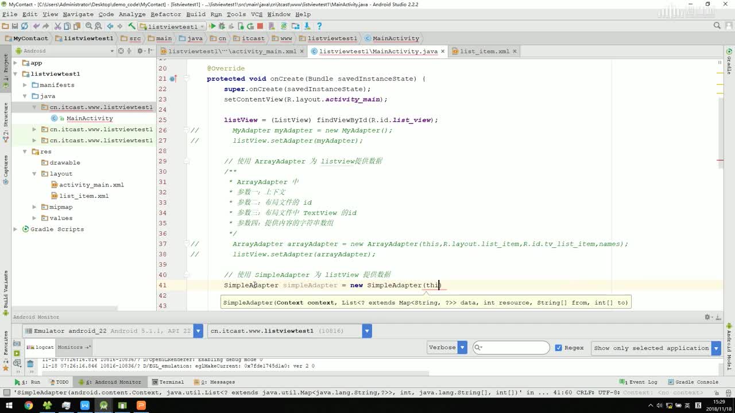Viewport: 735px width, 413px height.
Task: Click the MainActivity breadcrumb
Action: [392, 38]
